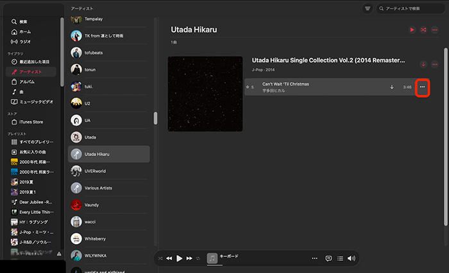Viewport: 449px width, 273px height.
Task: Favorite Can't Wait 'Til Christmas with the star
Action: [x=248, y=87]
